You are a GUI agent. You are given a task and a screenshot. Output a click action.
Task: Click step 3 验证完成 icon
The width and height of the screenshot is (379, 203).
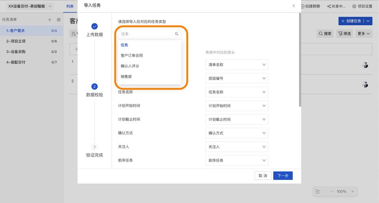pyautogui.click(x=95, y=147)
